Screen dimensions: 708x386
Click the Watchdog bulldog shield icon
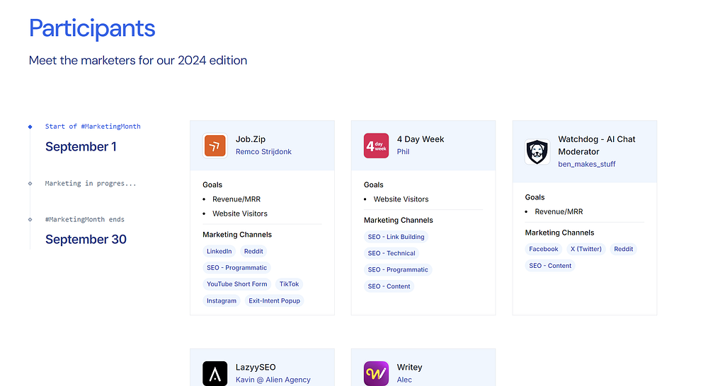[x=537, y=152]
